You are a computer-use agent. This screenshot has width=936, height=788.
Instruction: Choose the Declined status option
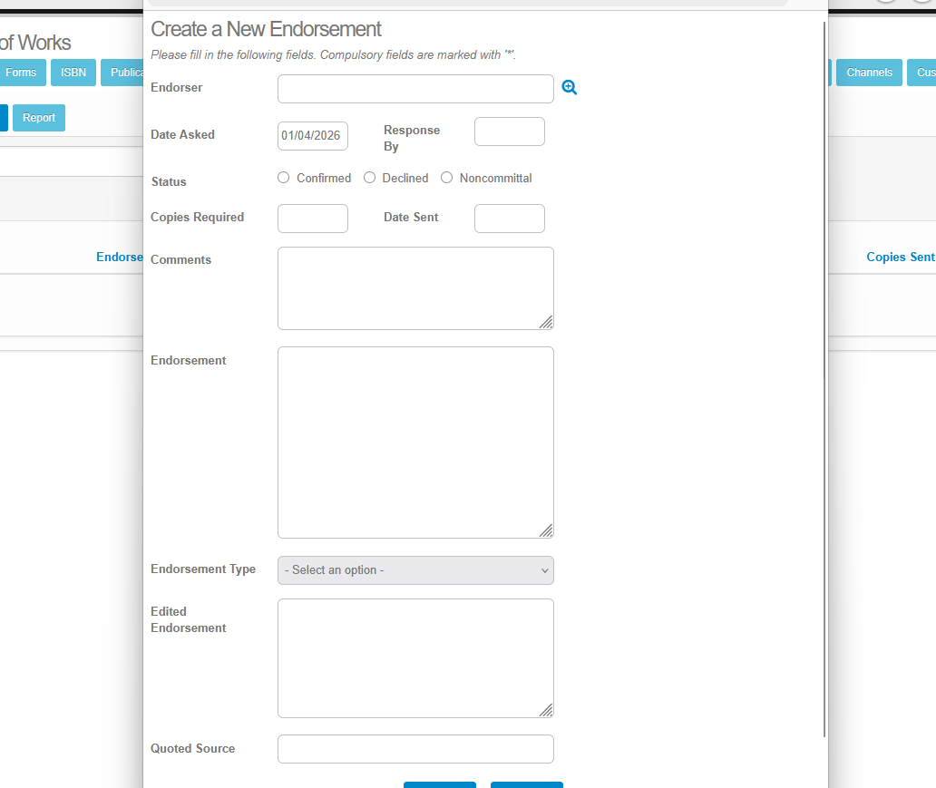(370, 178)
